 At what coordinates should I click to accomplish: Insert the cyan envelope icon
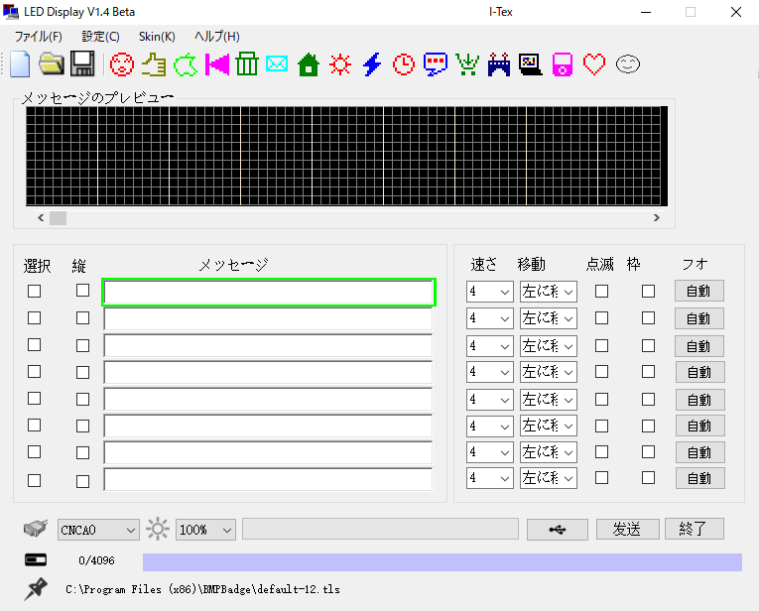tap(277, 64)
